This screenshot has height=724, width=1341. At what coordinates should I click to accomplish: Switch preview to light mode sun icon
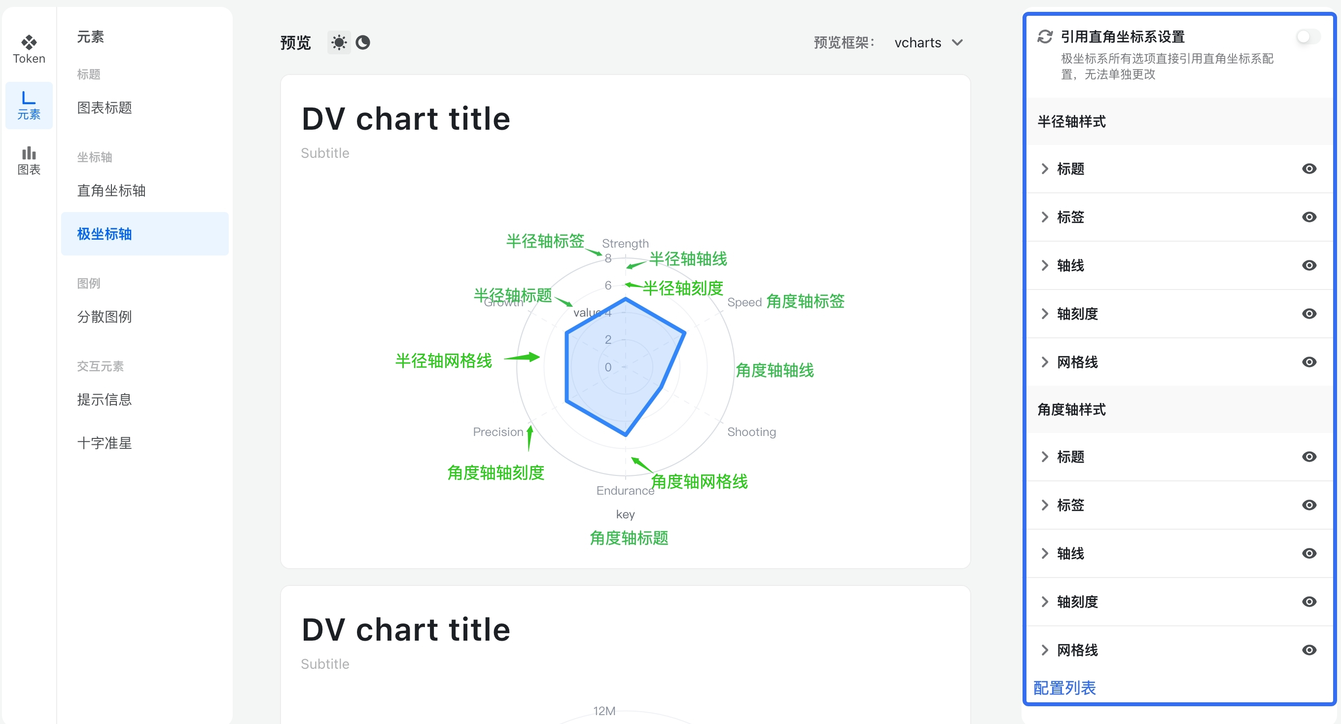[x=338, y=42]
